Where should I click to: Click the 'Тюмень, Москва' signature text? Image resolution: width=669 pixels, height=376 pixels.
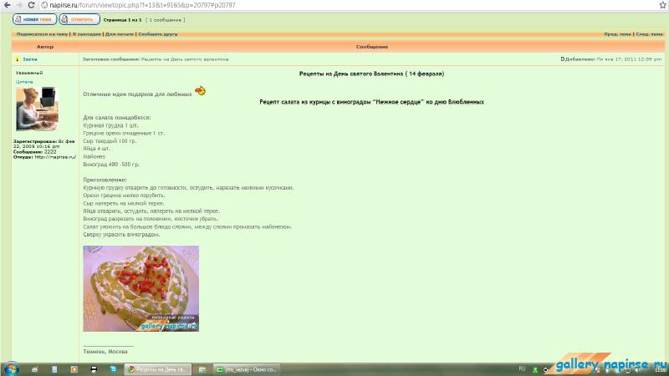[105, 352]
